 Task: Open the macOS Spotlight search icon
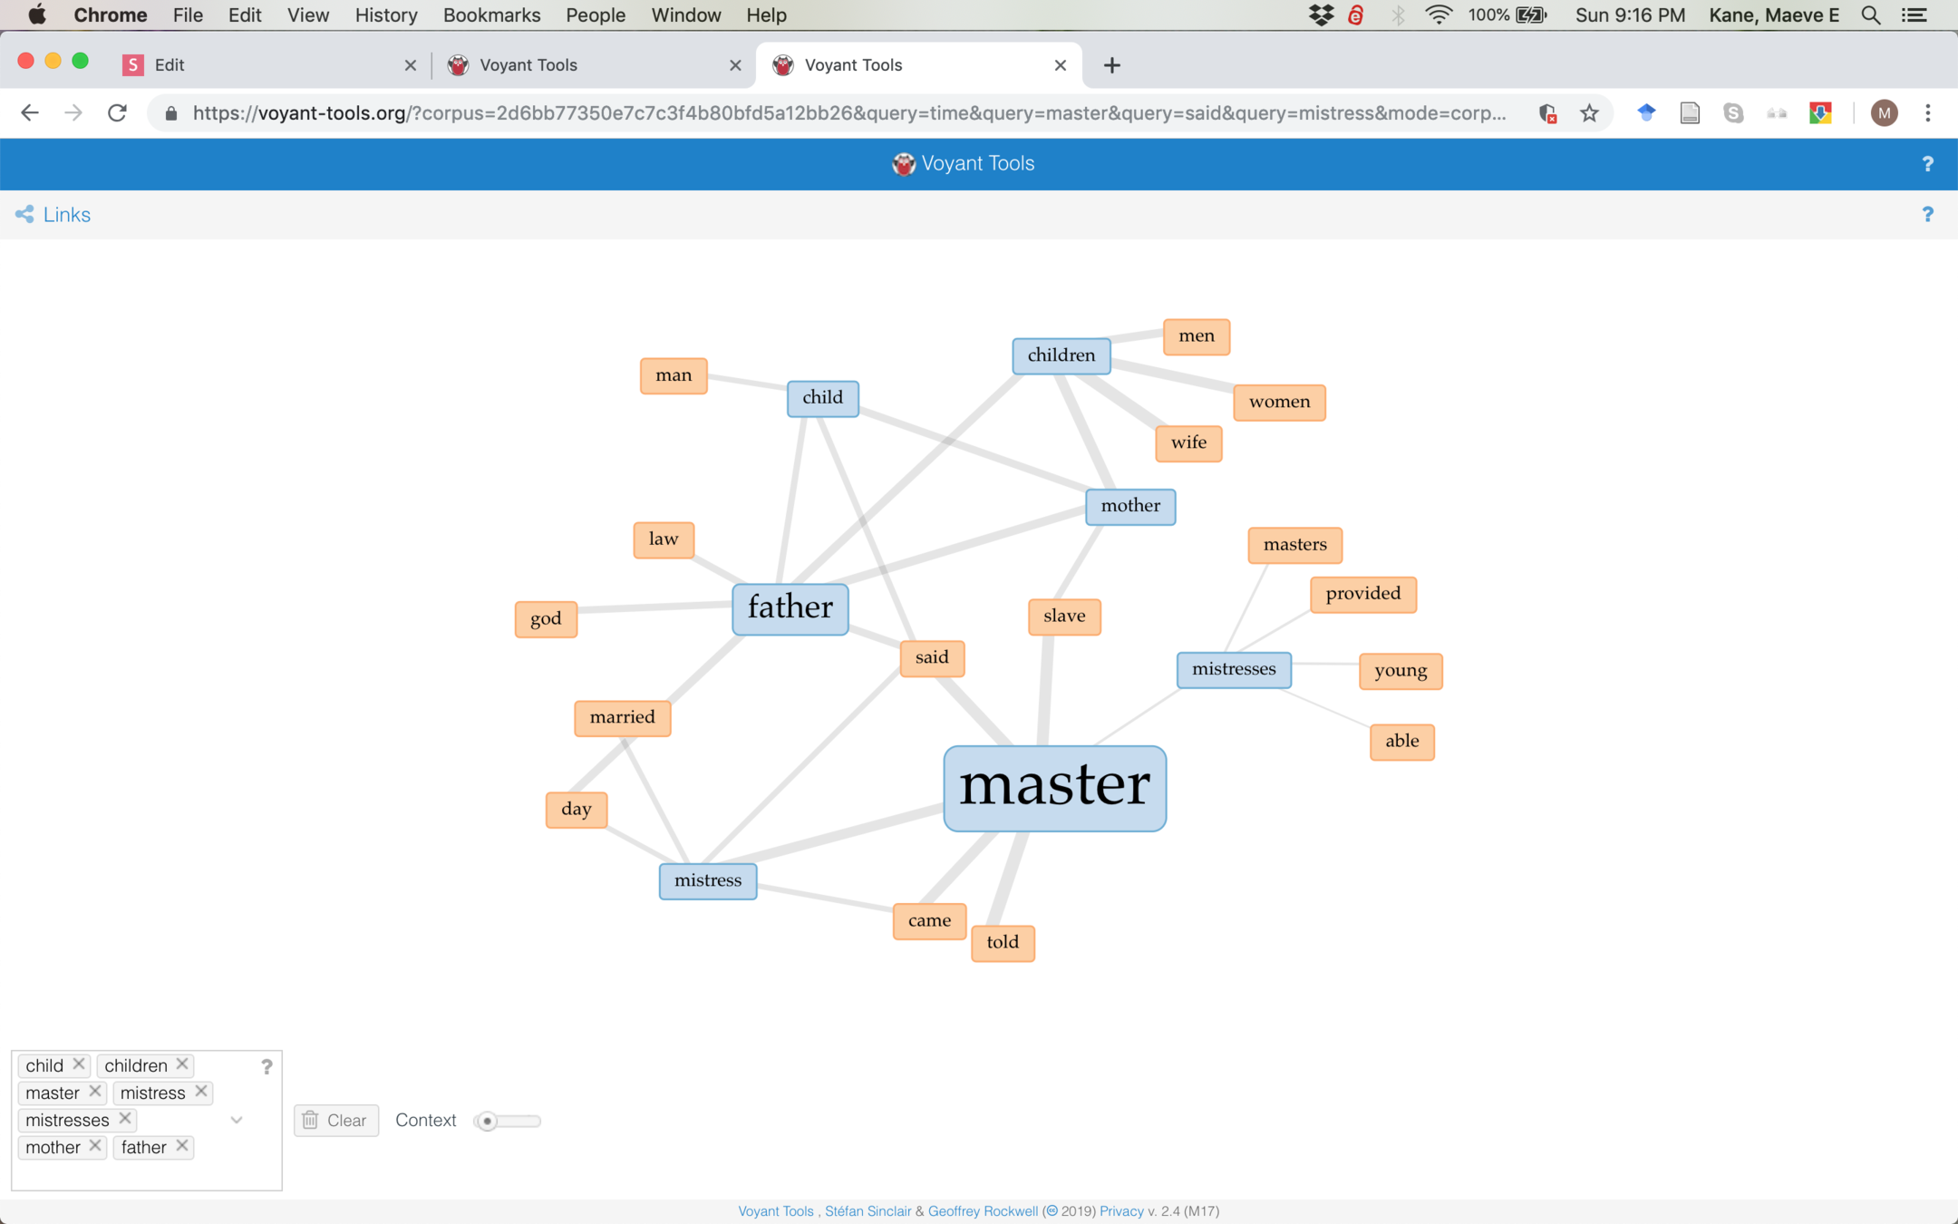[x=1870, y=15]
